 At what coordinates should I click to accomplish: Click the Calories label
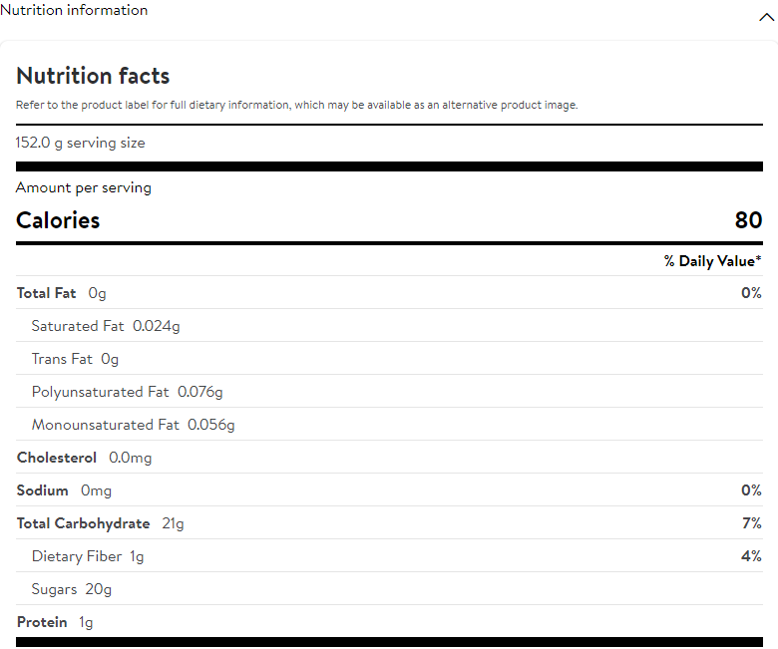[58, 220]
